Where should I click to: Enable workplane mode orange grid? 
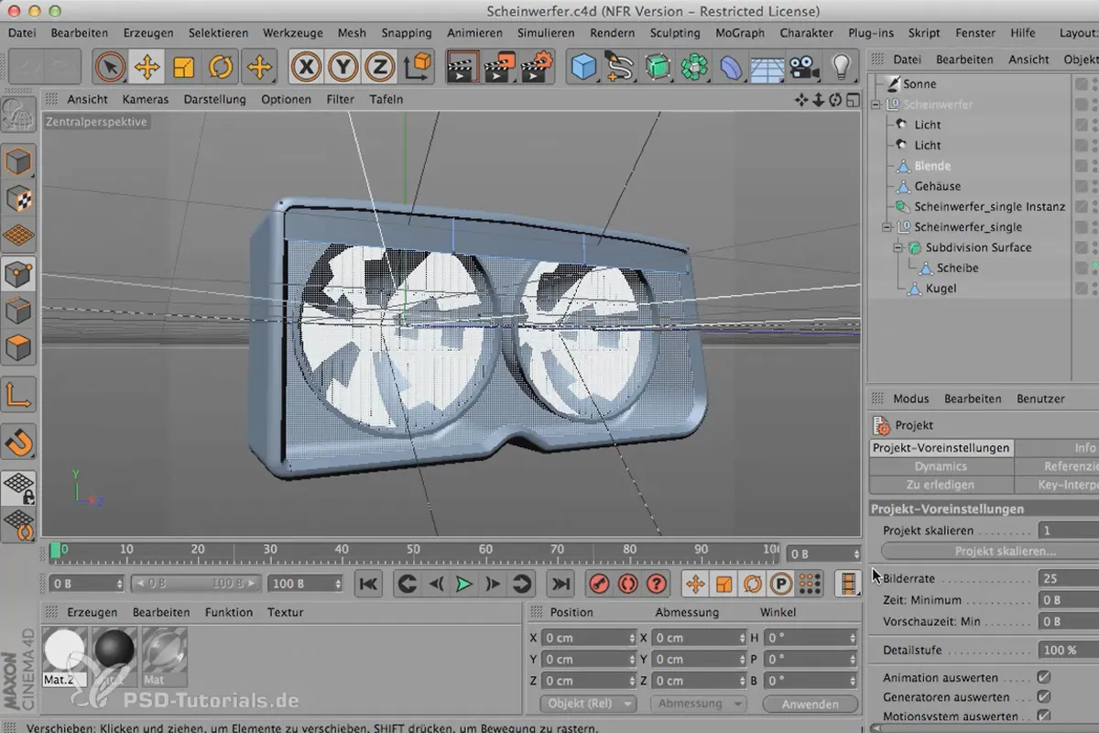tap(18, 235)
